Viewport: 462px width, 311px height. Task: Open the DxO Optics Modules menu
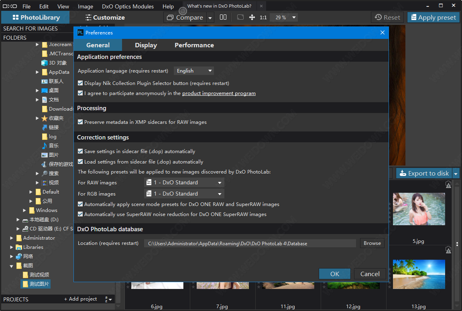128,6
